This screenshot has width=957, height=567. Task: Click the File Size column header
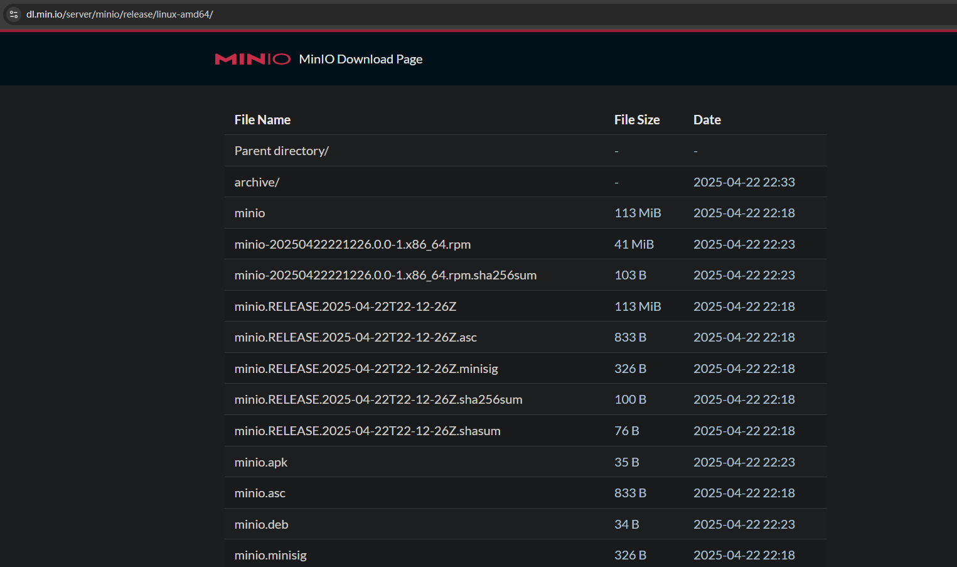pyautogui.click(x=637, y=120)
